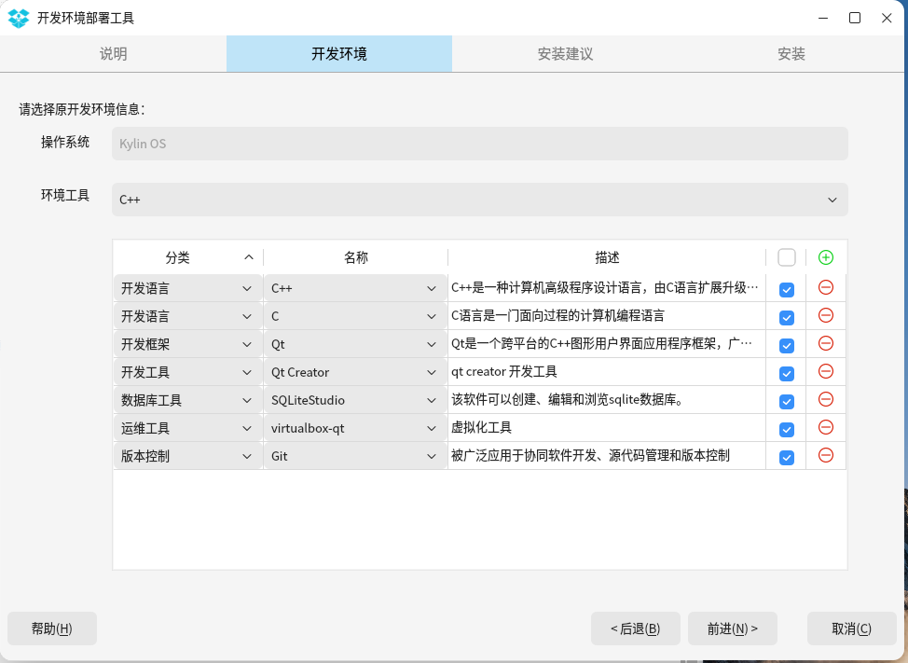Open category dropdown in the C row
The image size is (908, 663).
click(x=187, y=316)
